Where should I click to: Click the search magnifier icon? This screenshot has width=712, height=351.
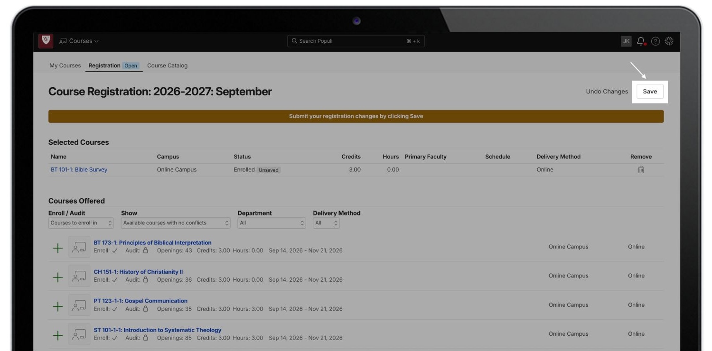(294, 41)
